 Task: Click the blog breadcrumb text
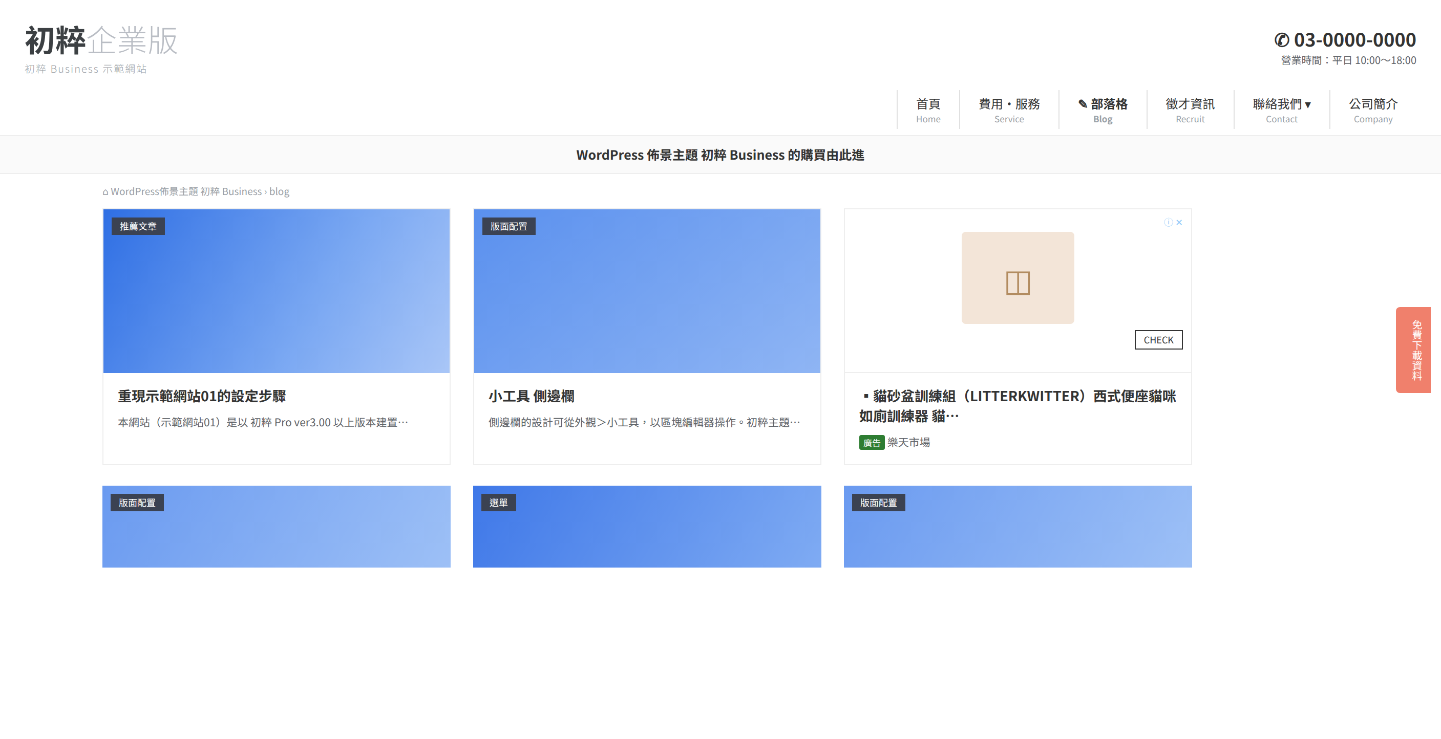tap(279, 191)
